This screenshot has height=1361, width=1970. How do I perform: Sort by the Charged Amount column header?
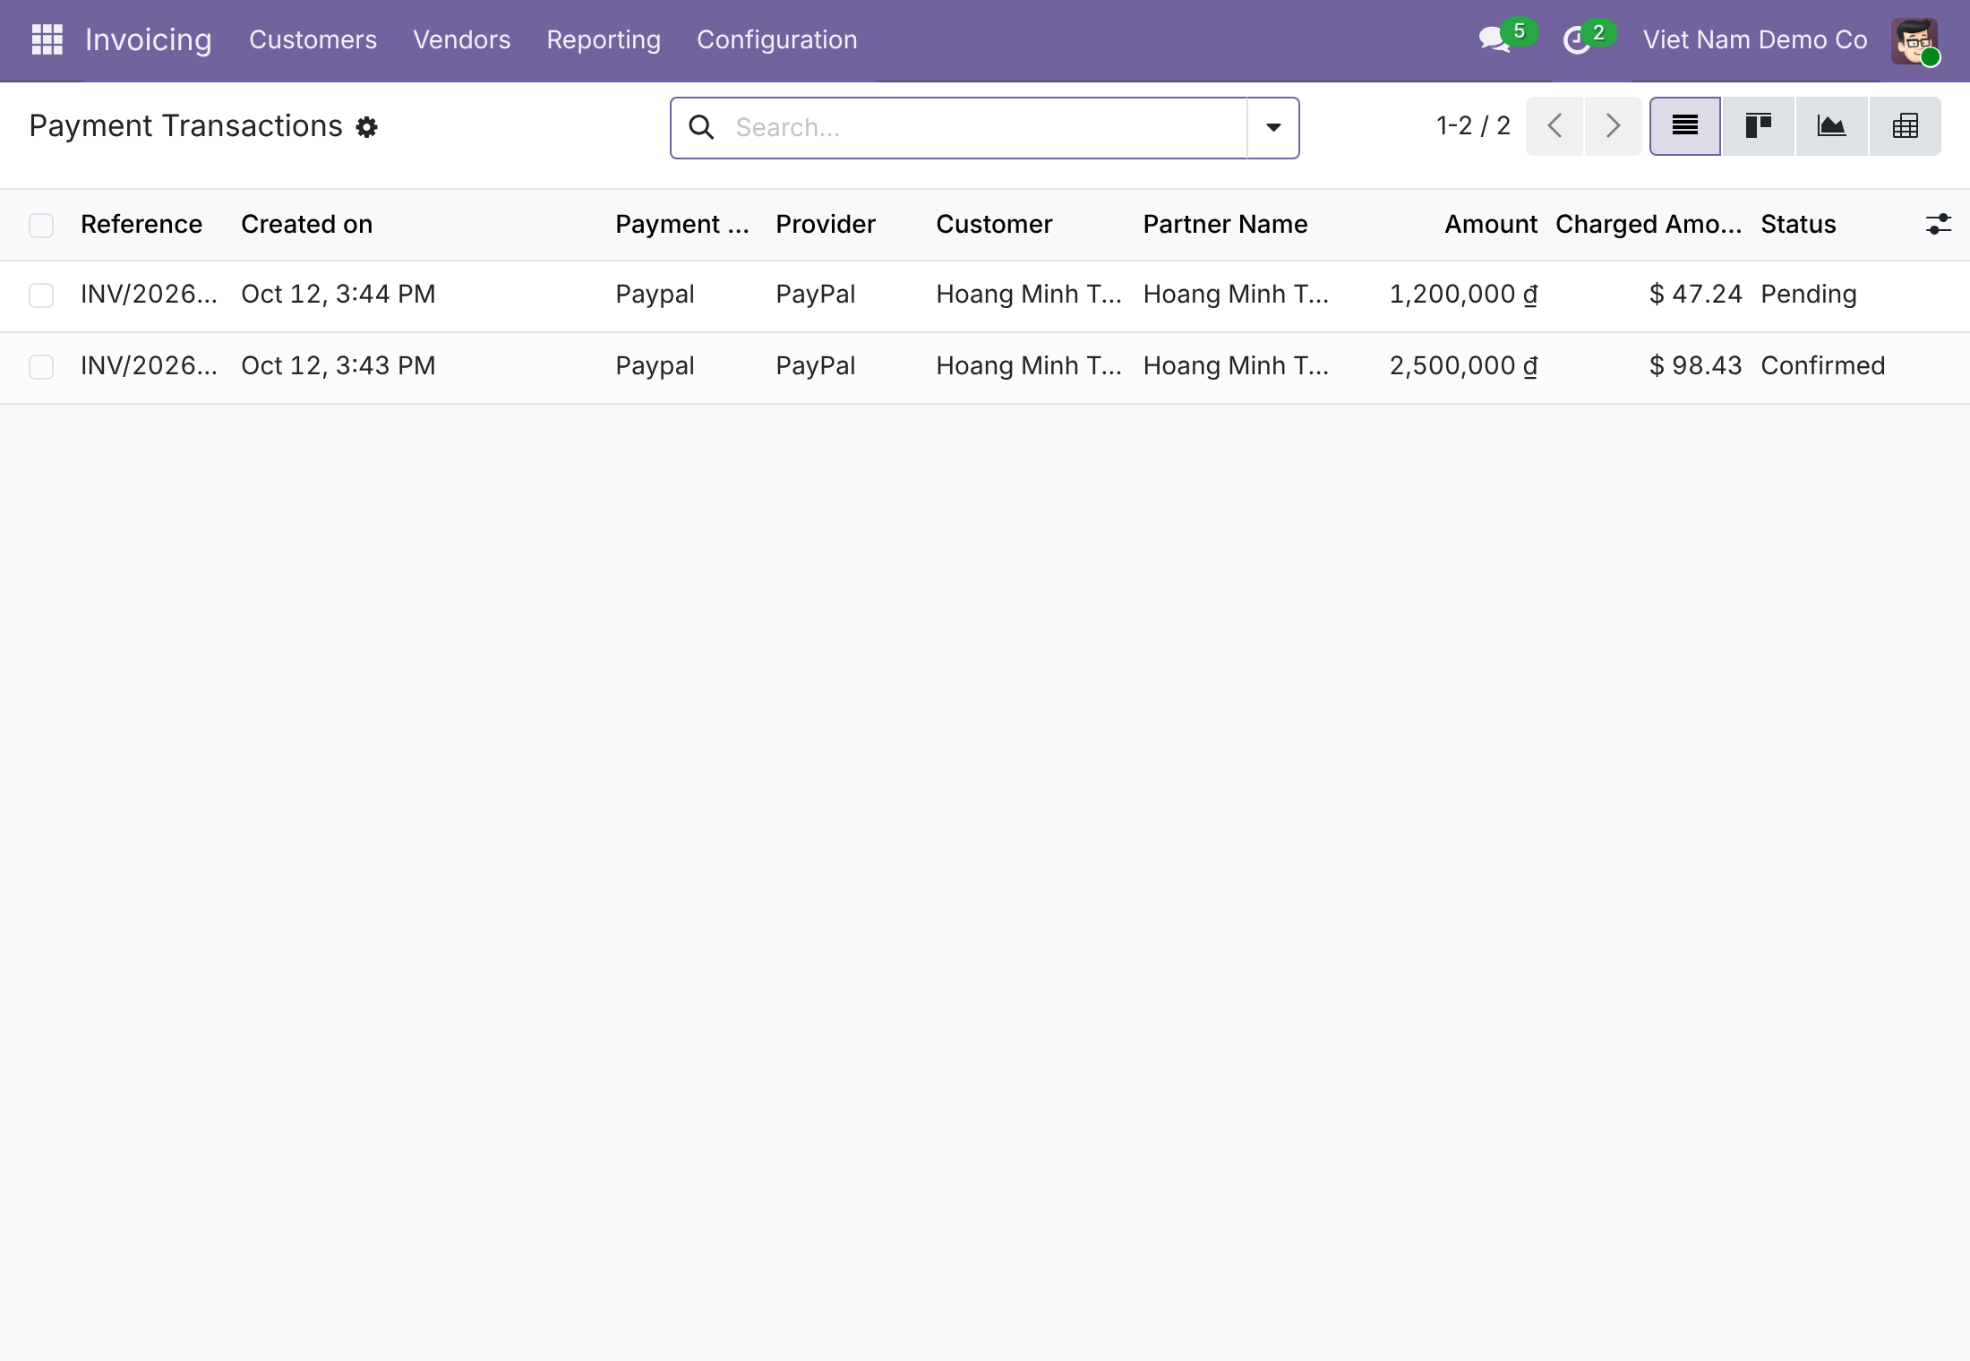coord(1648,224)
